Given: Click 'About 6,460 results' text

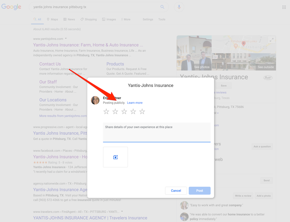Looking at the screenshot, I should pyautogui.click(x=57, y=29).
